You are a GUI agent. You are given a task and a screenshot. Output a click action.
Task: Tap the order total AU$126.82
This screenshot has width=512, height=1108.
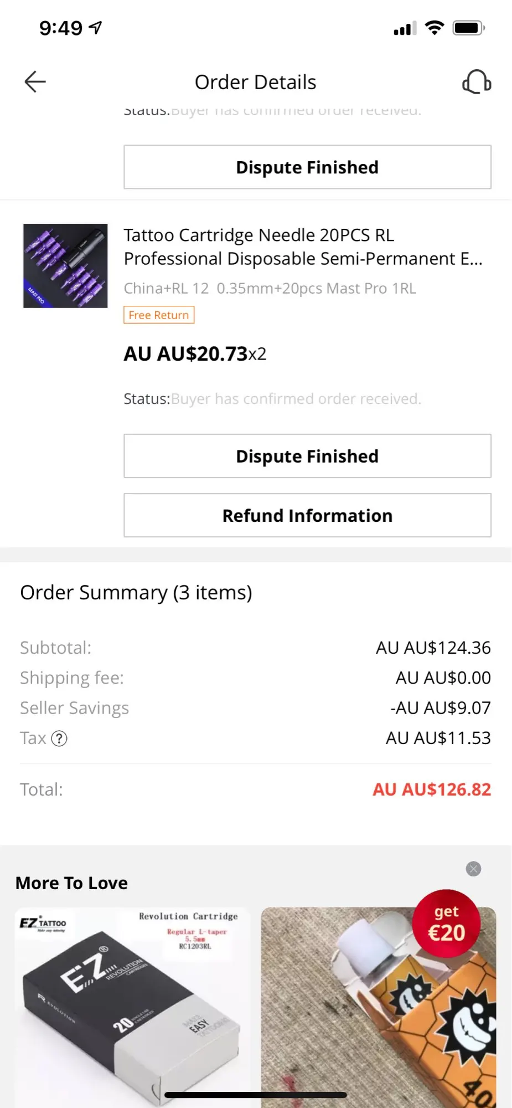pos(432,789)
